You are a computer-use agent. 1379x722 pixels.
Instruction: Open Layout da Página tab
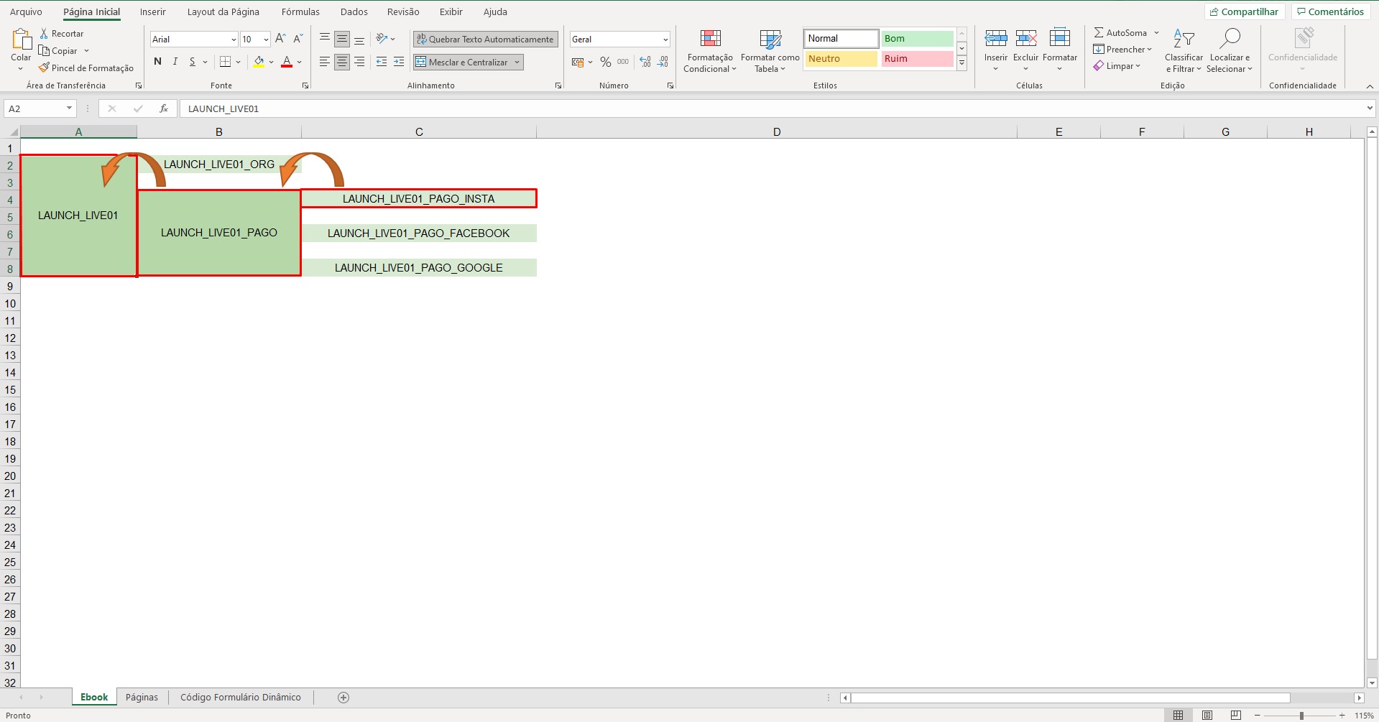point(223,11)
